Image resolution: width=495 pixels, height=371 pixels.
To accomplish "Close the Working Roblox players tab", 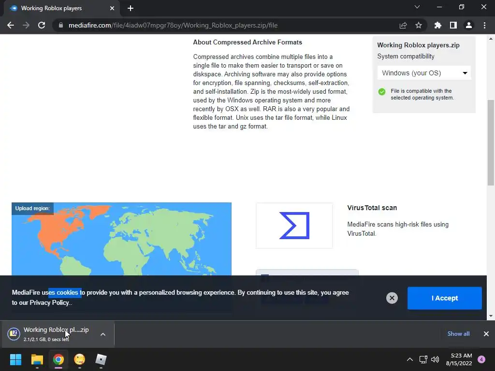I will (112, 8).
